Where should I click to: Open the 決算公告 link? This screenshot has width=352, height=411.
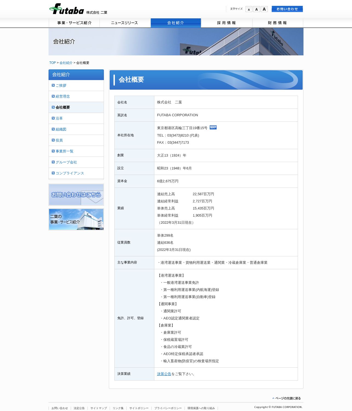pos(164,374)
